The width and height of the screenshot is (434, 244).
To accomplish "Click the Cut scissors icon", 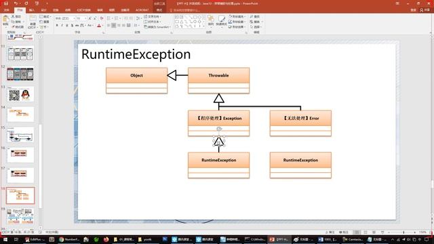I will point(13,16).
